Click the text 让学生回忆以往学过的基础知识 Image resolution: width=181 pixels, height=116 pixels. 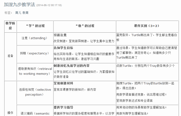(x=75, y=72)
